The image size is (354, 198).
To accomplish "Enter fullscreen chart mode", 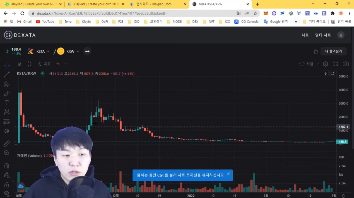I will (336, 64).
